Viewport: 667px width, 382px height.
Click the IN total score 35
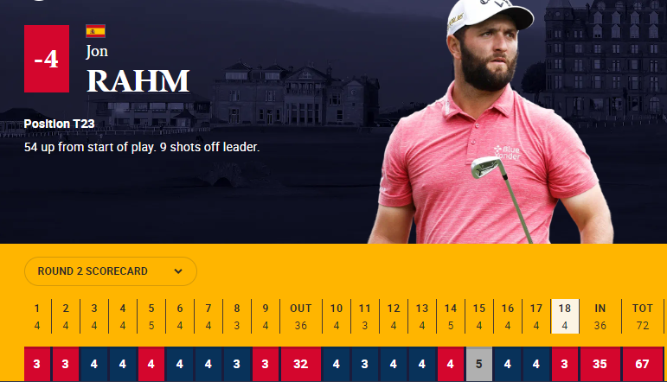tap(599, 364)
